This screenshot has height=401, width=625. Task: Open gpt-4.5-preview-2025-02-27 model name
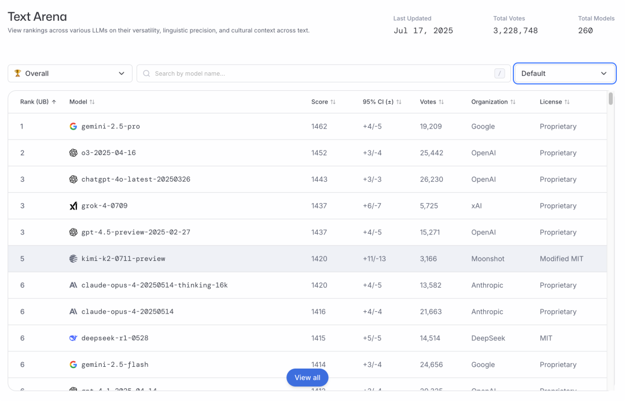click(x=135, y=232)
